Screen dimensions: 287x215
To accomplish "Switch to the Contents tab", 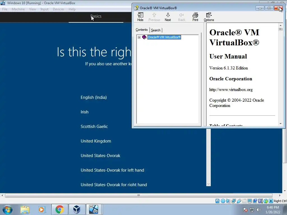I will click(142, 30).
